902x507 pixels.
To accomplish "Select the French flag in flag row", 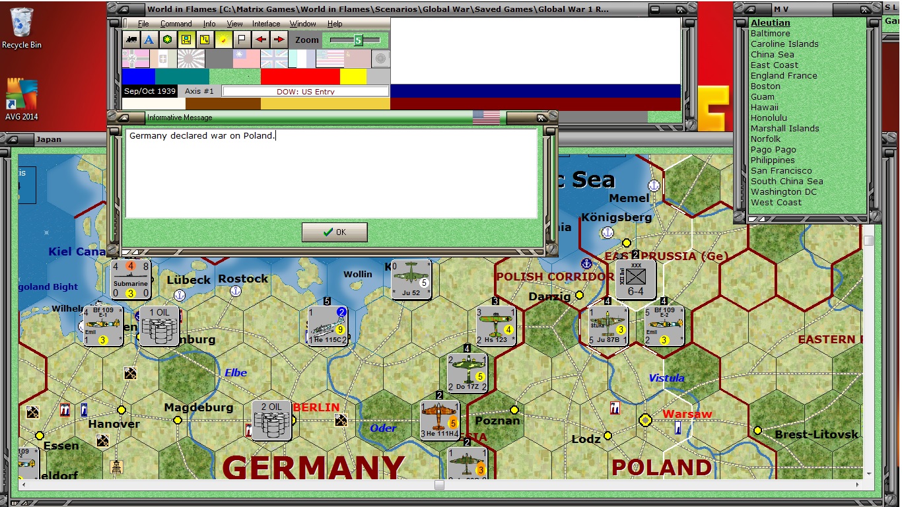I will coord(302,59).
